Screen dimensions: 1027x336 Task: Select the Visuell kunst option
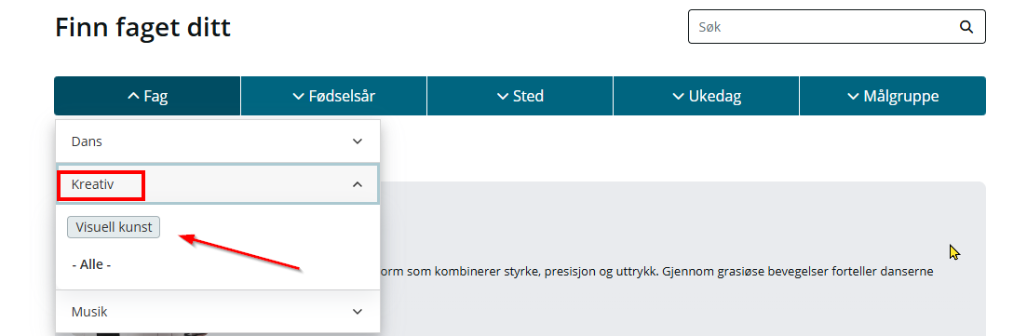pos(114,227)
